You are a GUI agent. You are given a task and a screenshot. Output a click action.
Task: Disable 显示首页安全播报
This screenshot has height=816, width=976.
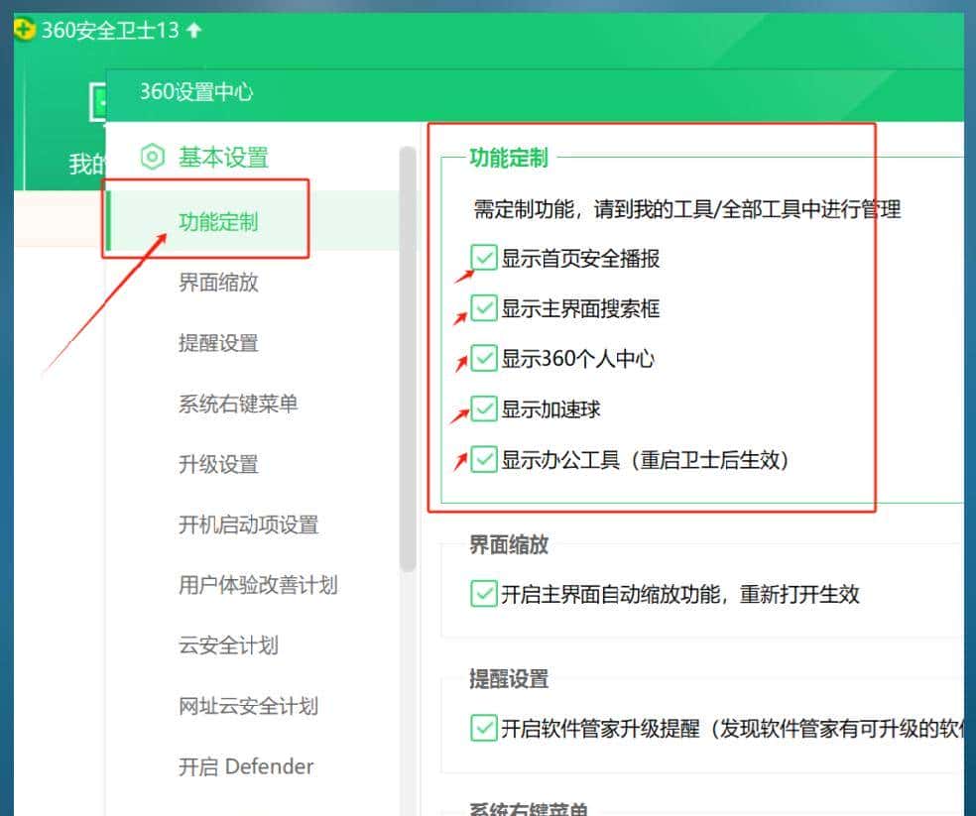[x=483, y=258]
